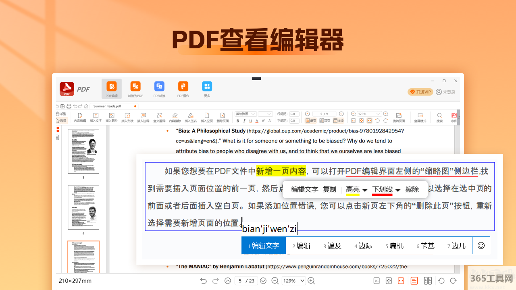Click the 内容擦除 eraser icon
The image size is (516, 290).
(175, 117)
